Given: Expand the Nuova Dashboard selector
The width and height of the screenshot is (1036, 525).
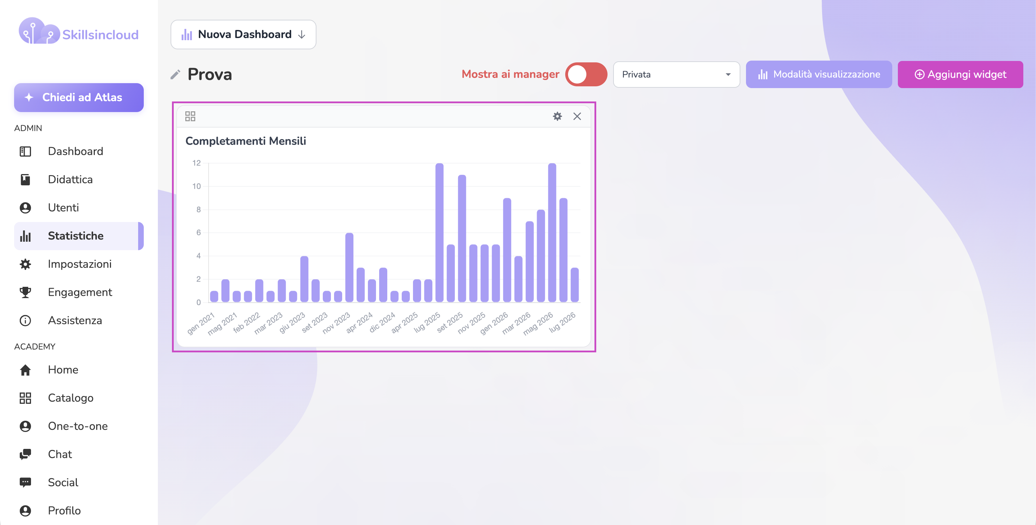Looking at the screenshot, I should [x=243, y=35].
